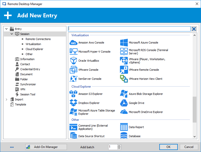Clear the search box with X button
The width and height of the screenshot is (201, 152).
[x=194, y=29]
